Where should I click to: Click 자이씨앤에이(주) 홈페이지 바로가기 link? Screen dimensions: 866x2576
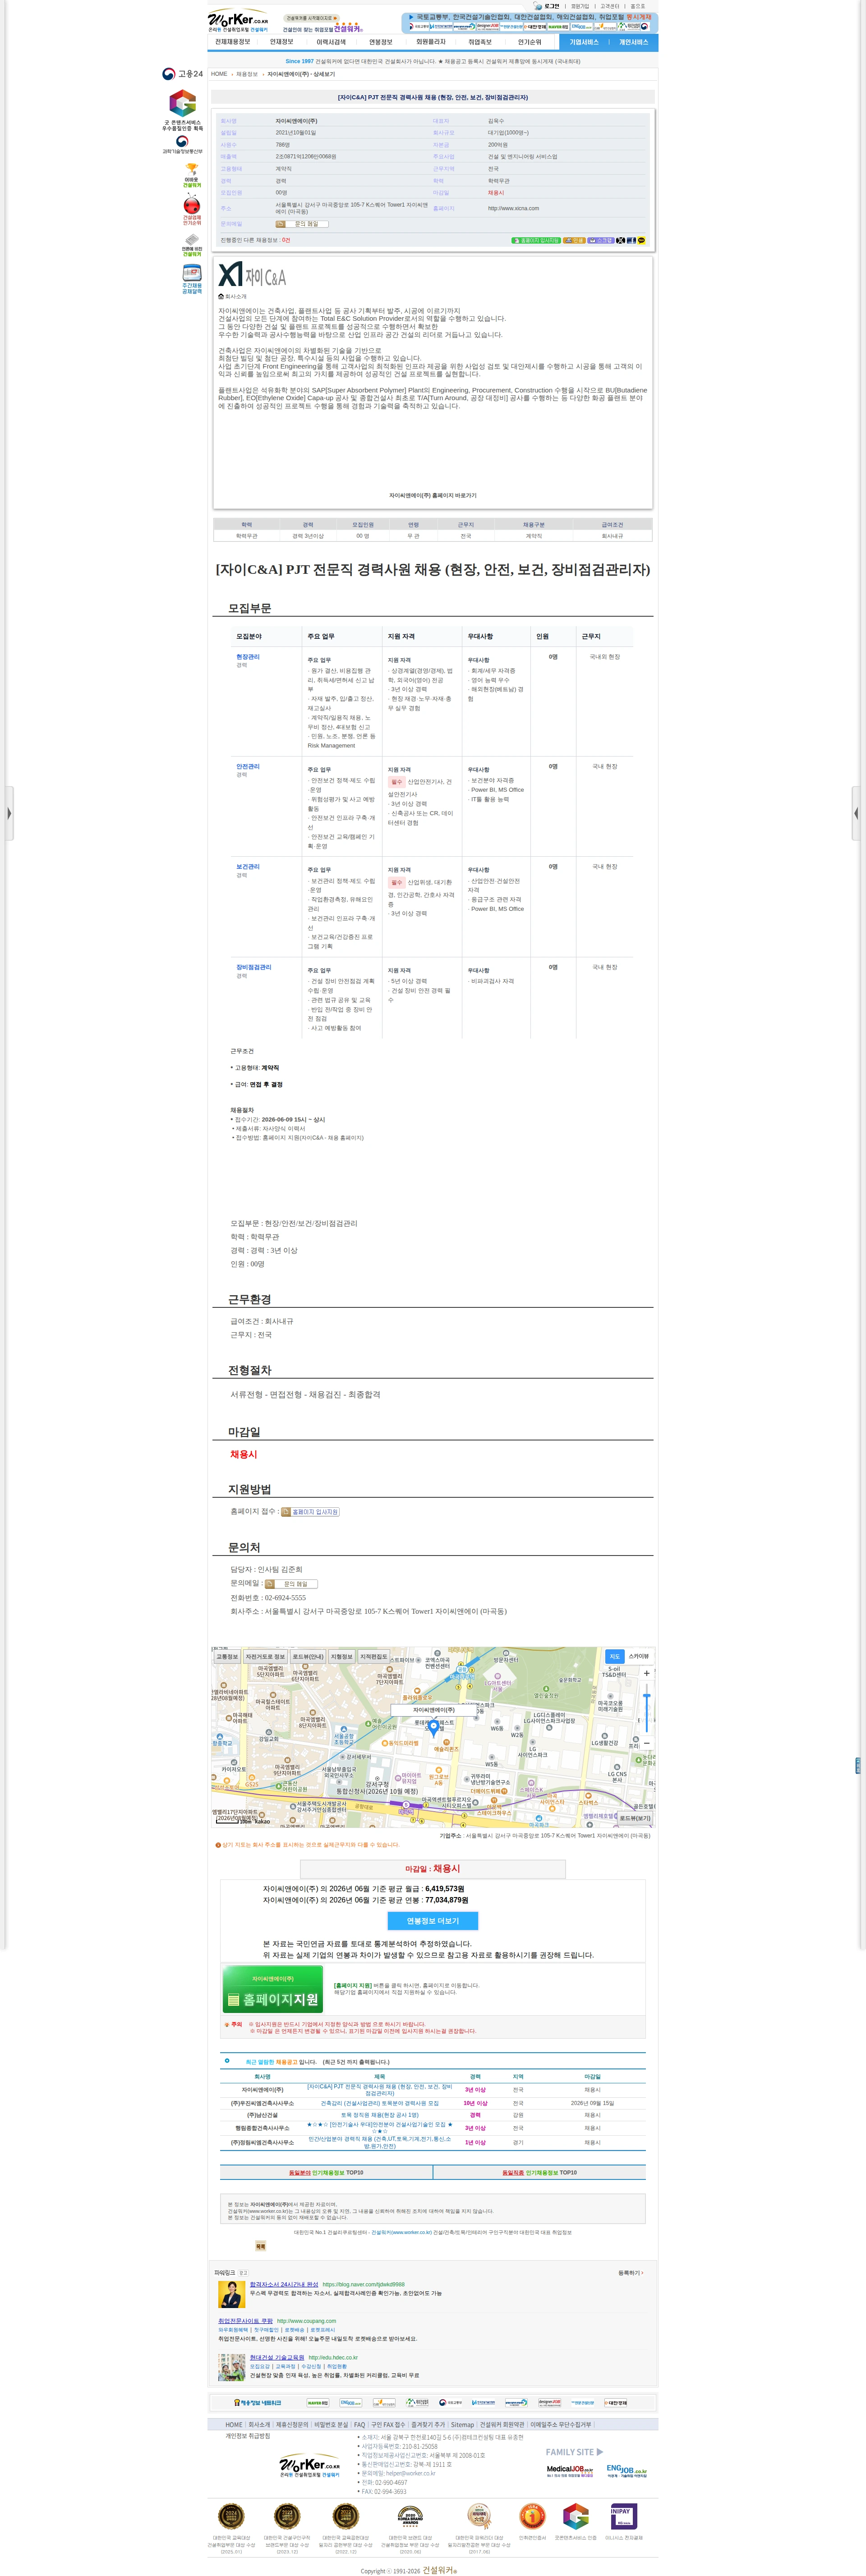pyautogui.click(x=433, y=495)
